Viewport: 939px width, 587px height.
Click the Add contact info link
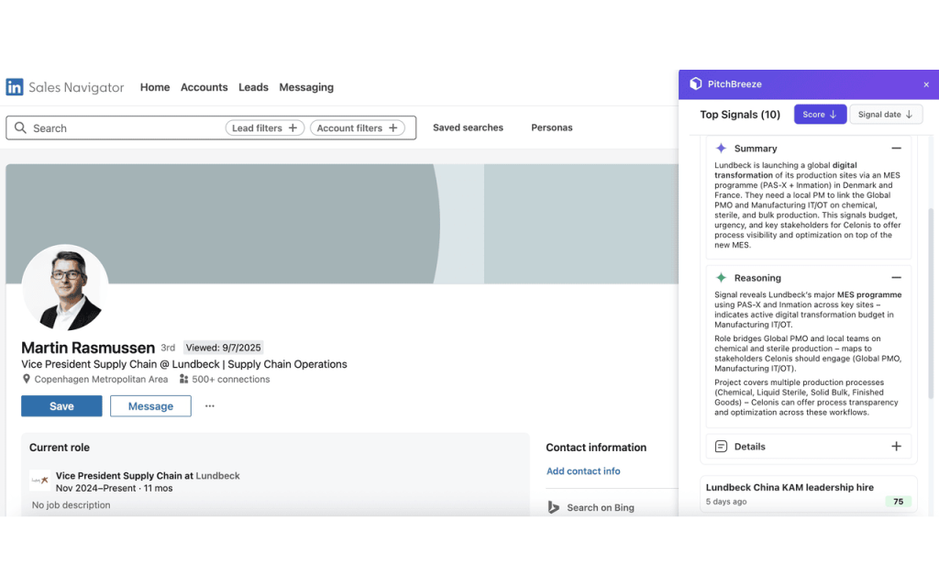pos(583,471)
